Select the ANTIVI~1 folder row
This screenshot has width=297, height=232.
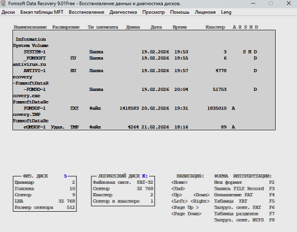point(144,71)
